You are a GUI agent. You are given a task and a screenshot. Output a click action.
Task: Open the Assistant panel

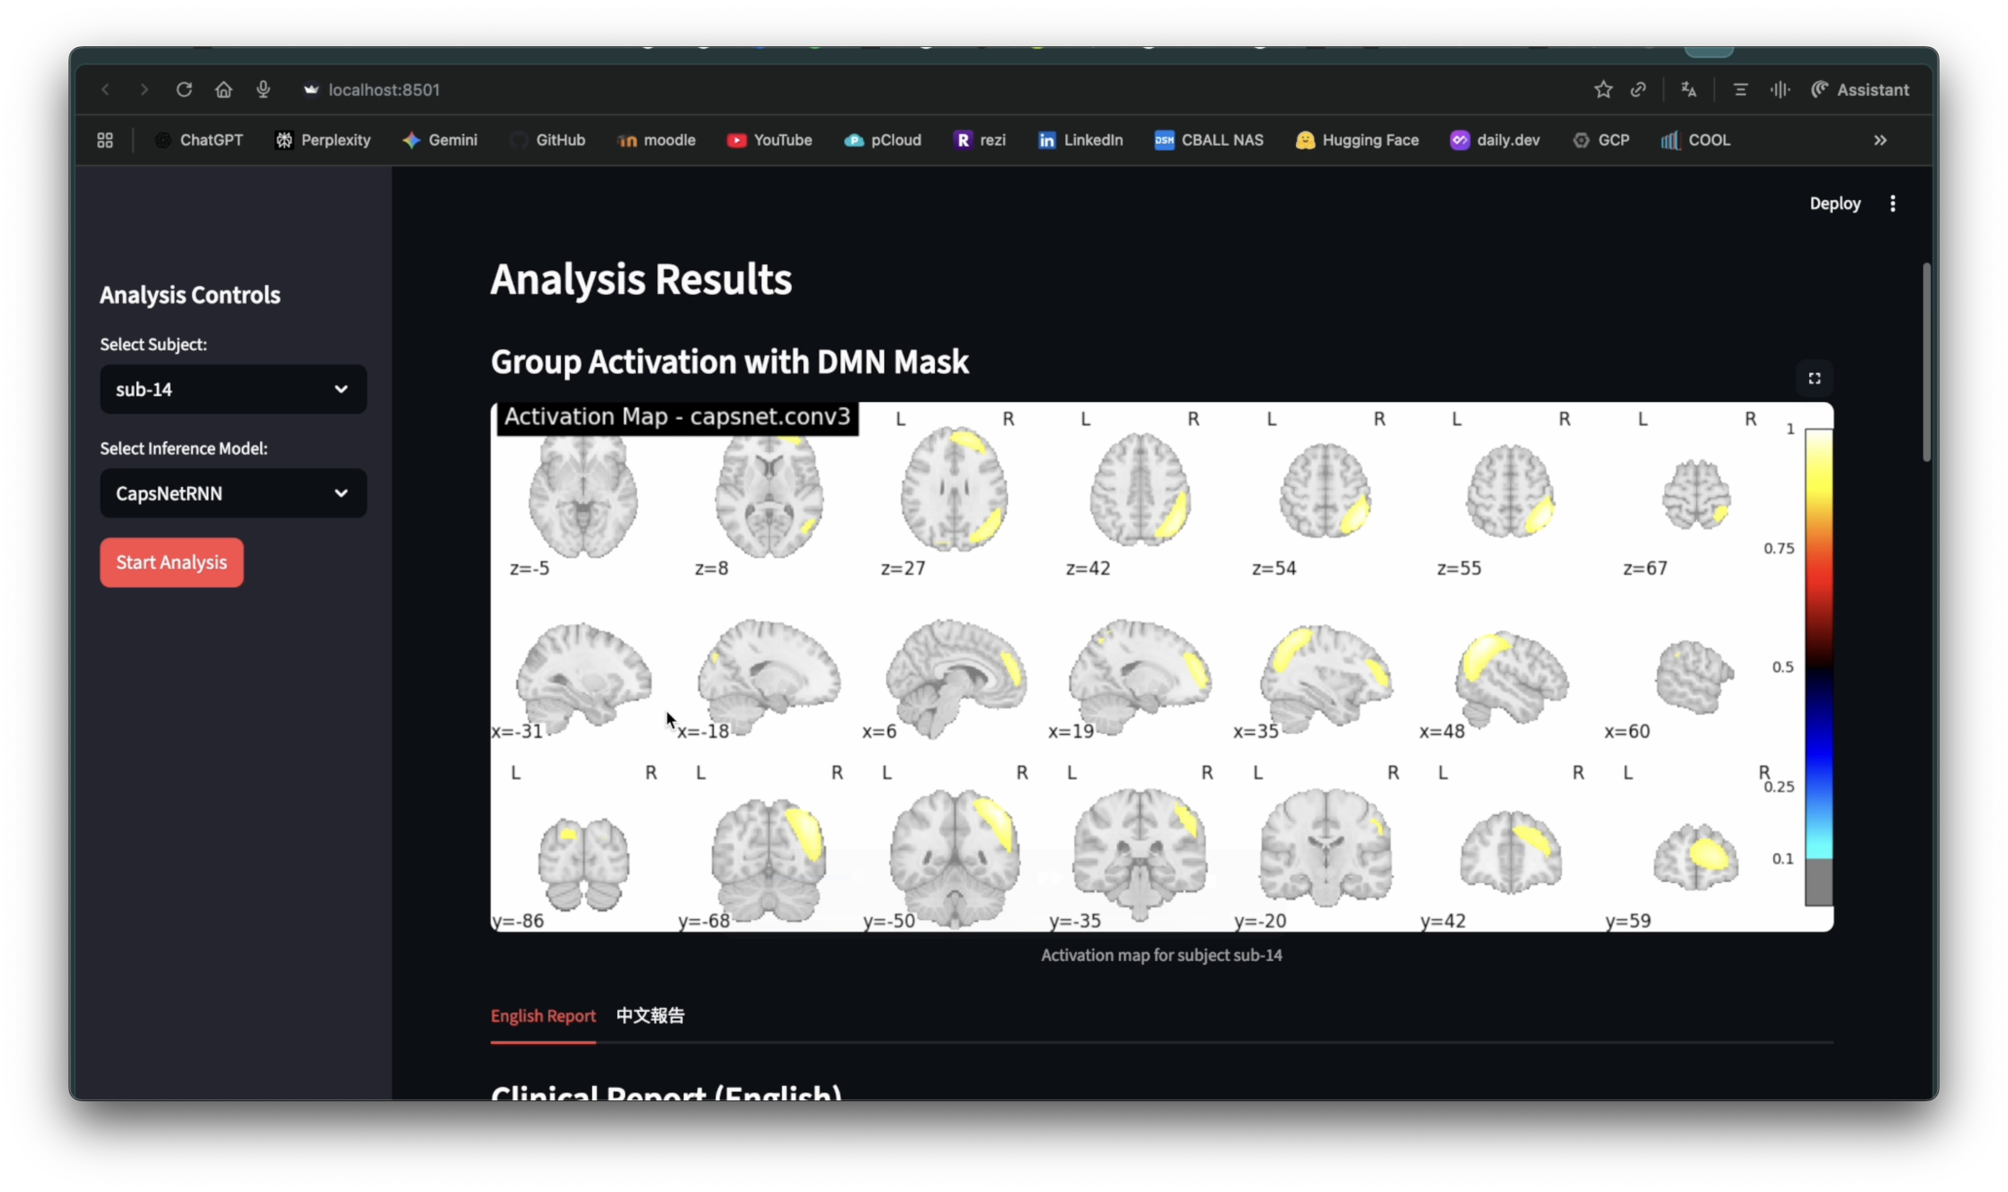pos(1860,90)
